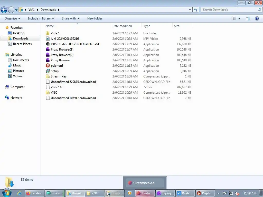263x197 pixels.
Task: Select the Vista7 folder icon
Action: pos(48,33)
